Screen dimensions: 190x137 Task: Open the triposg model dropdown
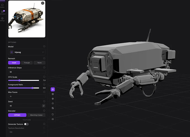click(x=27, y=52)
